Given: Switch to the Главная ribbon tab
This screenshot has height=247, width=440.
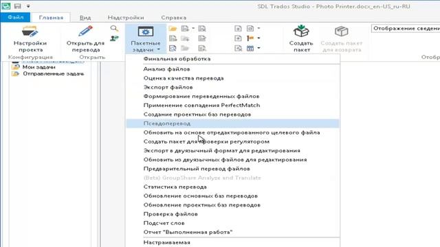Looking at the screenshot, I should click(x=51, y=18).
